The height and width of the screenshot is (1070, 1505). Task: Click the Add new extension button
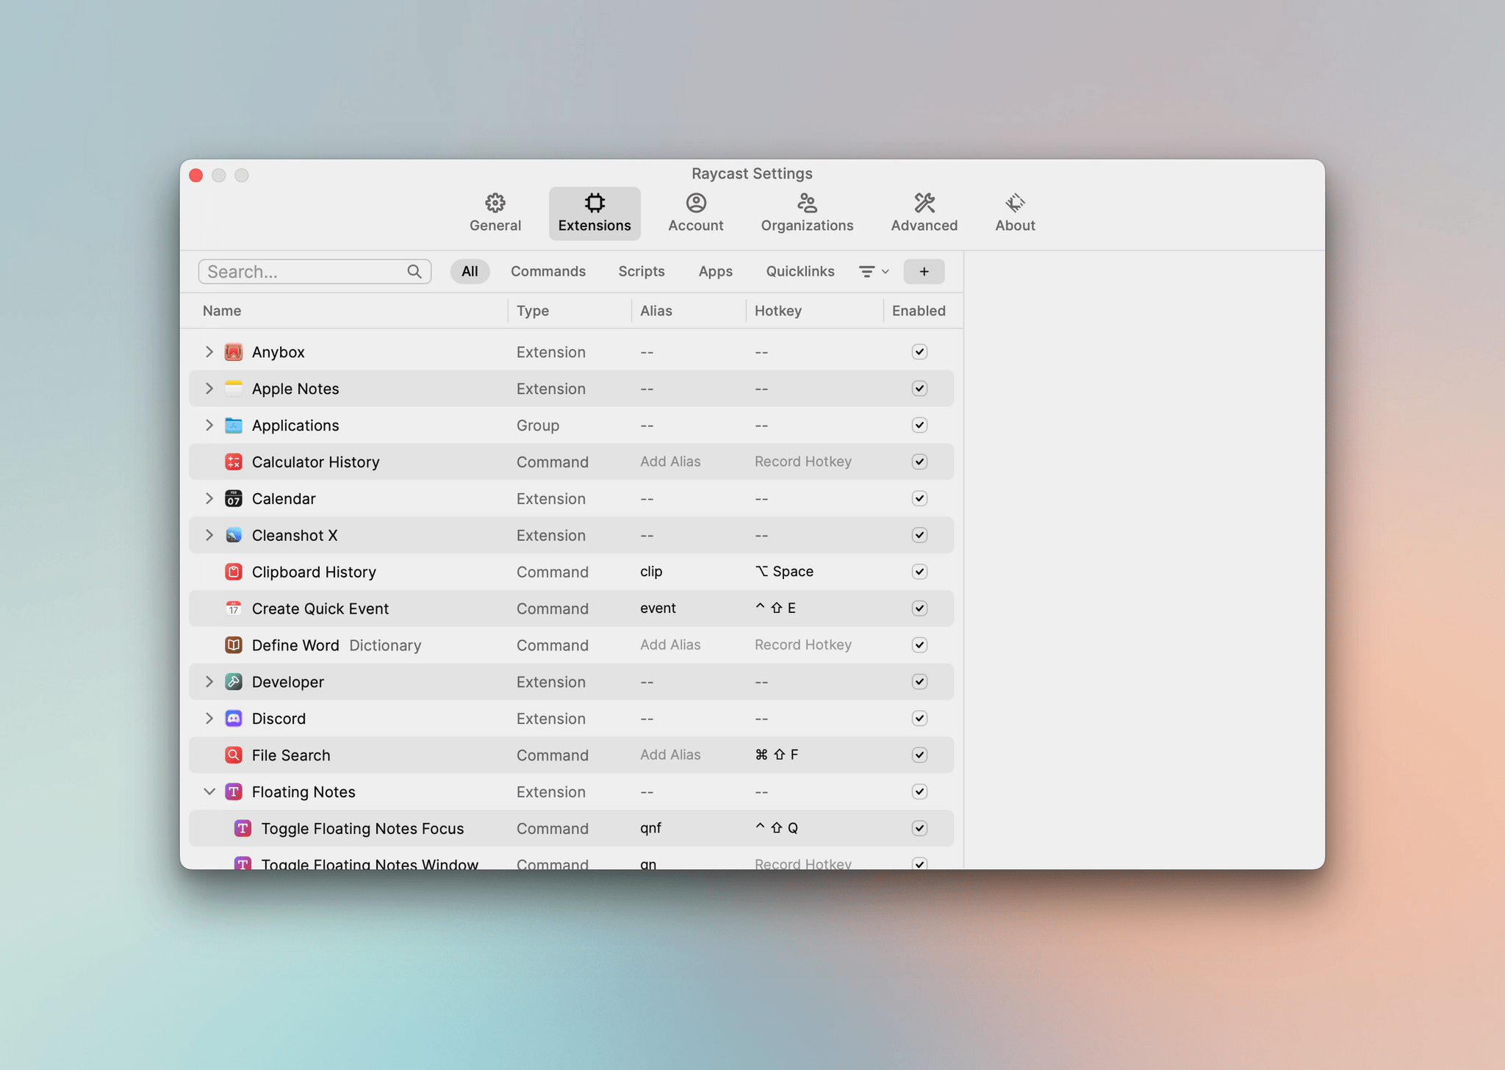(924, 271)
